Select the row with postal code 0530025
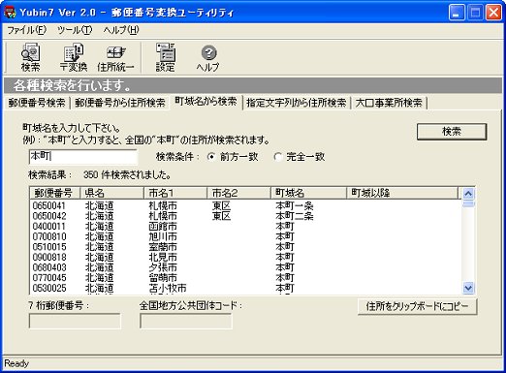 [245, 288]
